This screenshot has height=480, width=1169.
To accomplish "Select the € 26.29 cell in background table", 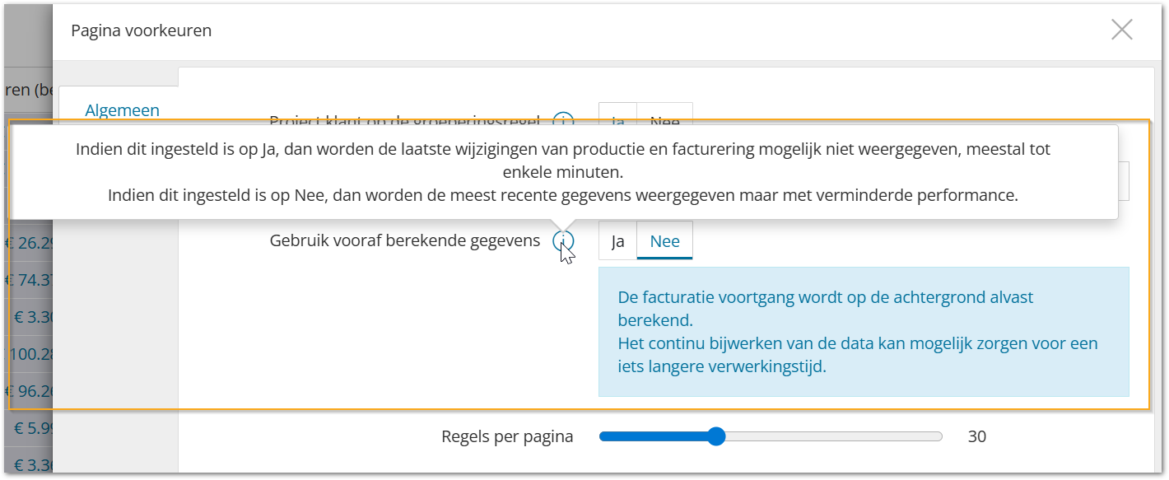I will [29, 244].
